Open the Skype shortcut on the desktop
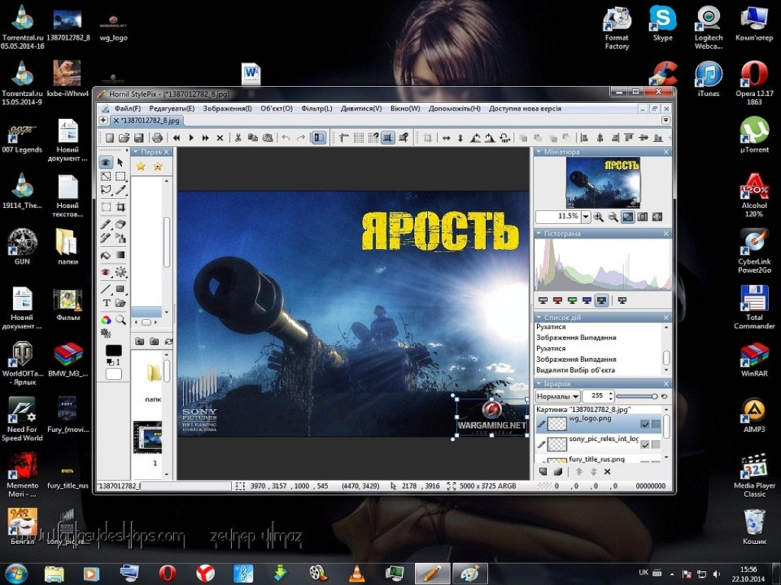The width and height of the screenshot is (781, 585). coord(663,24)
